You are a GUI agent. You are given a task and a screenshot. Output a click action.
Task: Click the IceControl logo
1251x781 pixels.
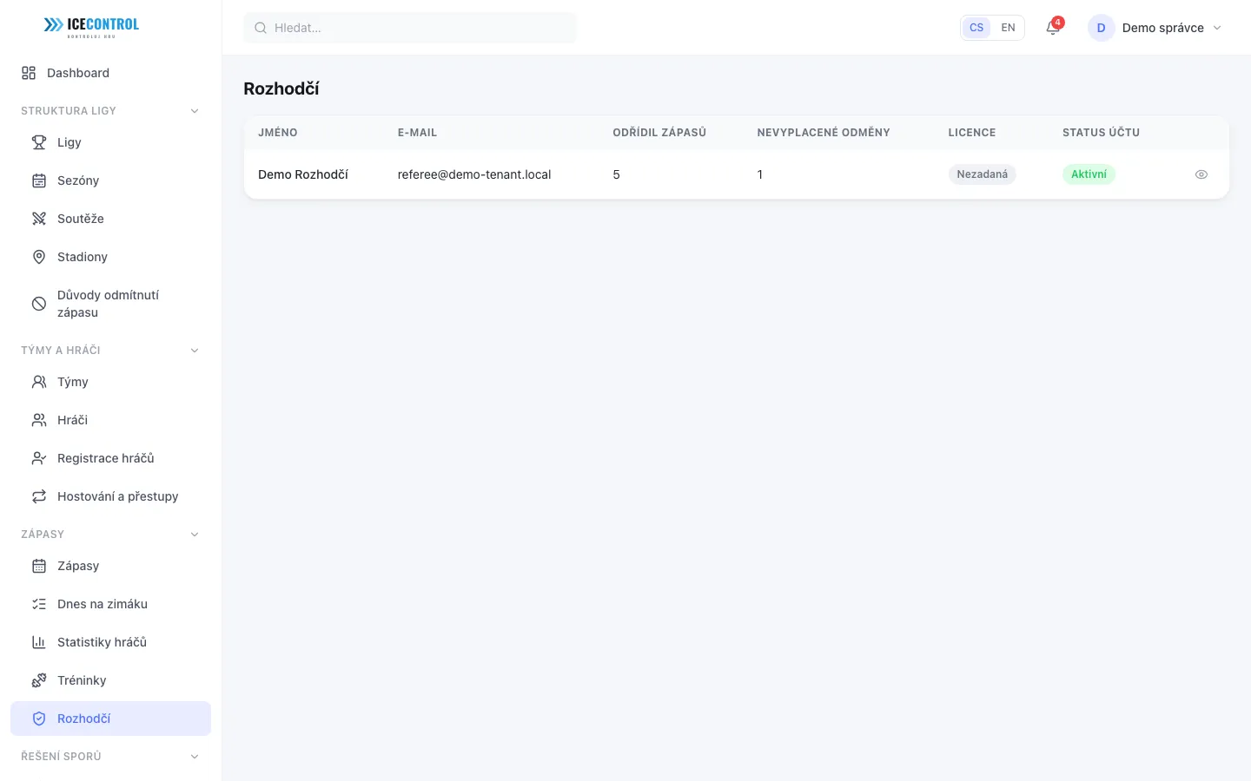tap(91, 27)
